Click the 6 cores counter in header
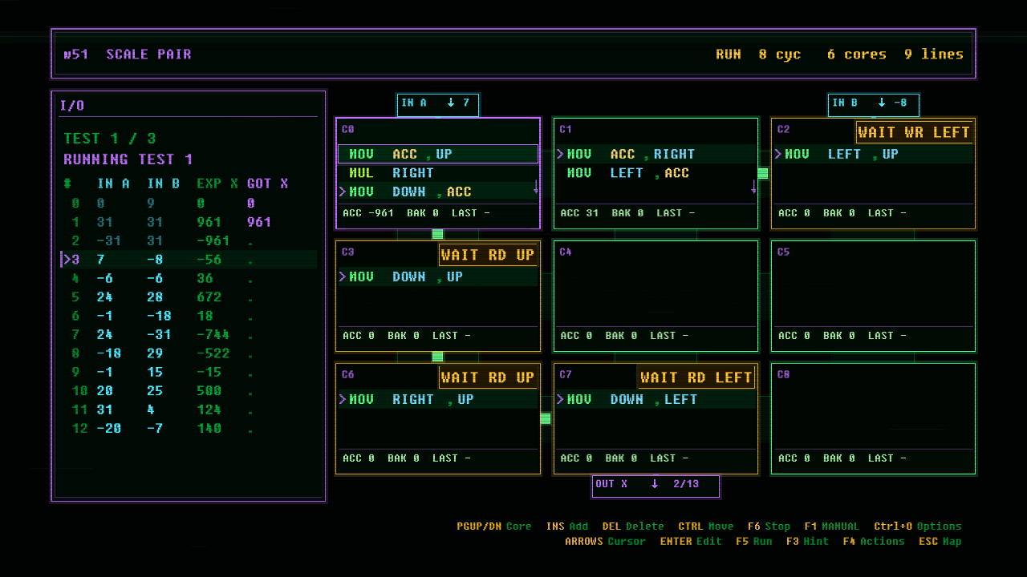The image size is (1027, 577). tap(857, 54)
